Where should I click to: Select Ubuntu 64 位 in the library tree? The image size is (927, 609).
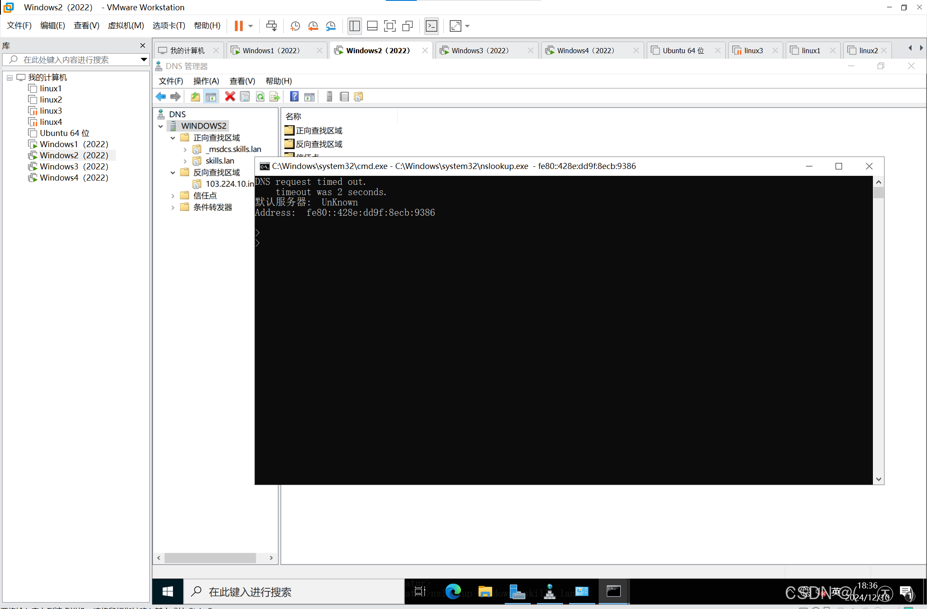point(64,133)
